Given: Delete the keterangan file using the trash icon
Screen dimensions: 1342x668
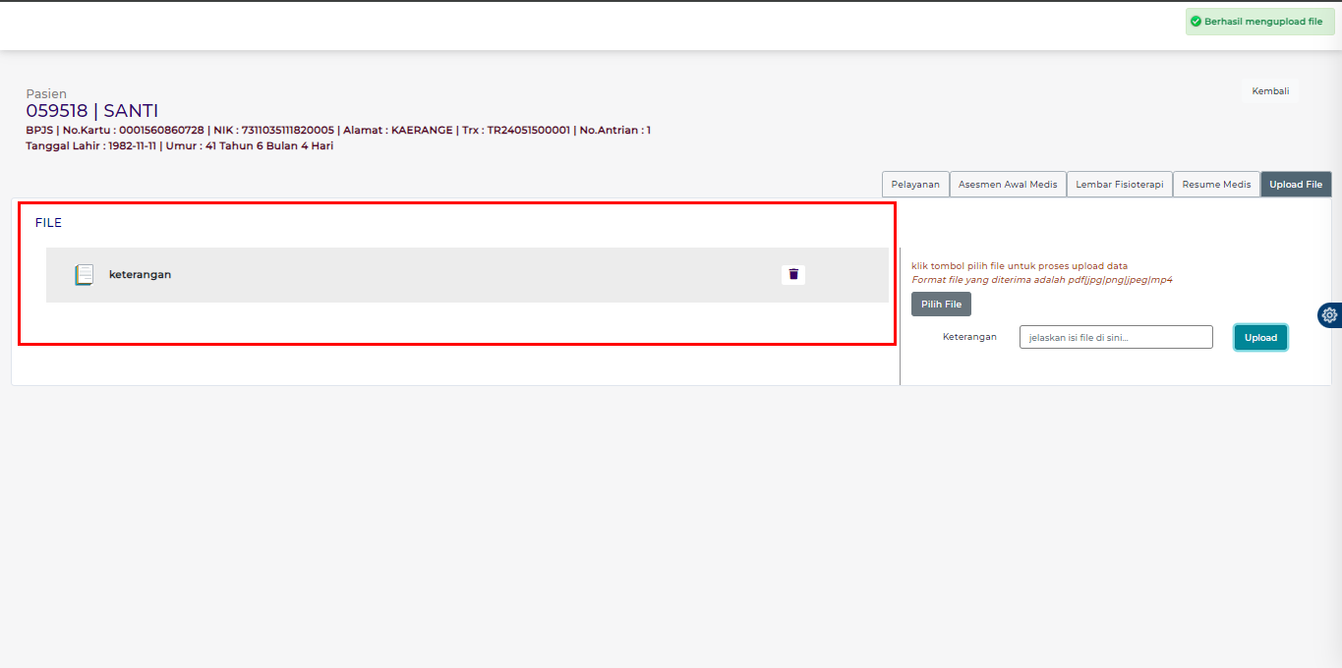Looking at the screenshot, I should tap(793, 275).
